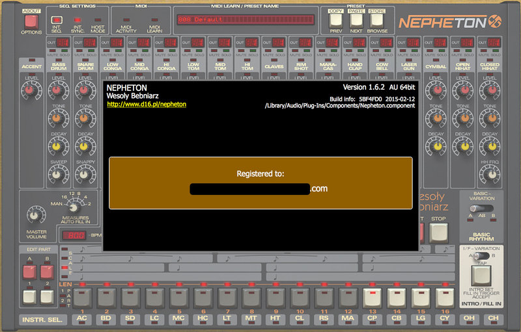The height and width of the screenshot is (332, 521).
Task: Click the Low Conga output display
Action: [117, 42]
